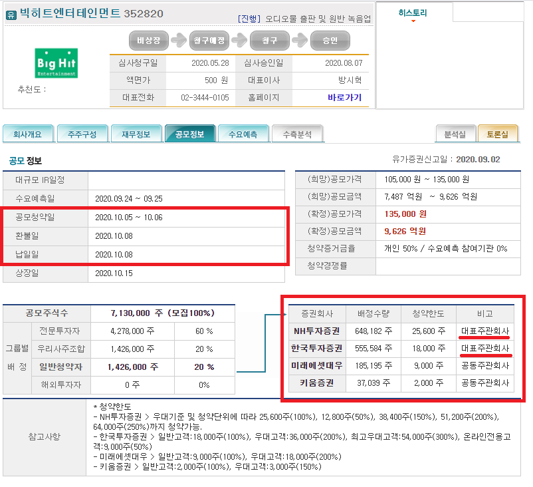The height and width of the screenshot is (487, 533).
Task: Switch to the 재무정보 tab
Action: 136,134
